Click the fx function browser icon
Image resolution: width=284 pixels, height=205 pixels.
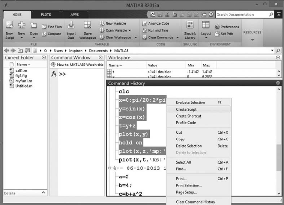[54, 74]
